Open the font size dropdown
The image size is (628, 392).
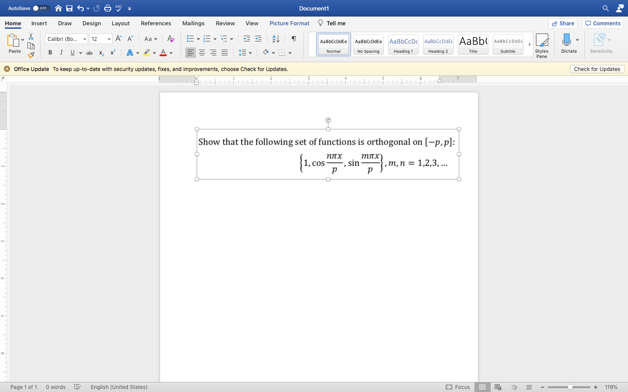[x=109, y=39]
